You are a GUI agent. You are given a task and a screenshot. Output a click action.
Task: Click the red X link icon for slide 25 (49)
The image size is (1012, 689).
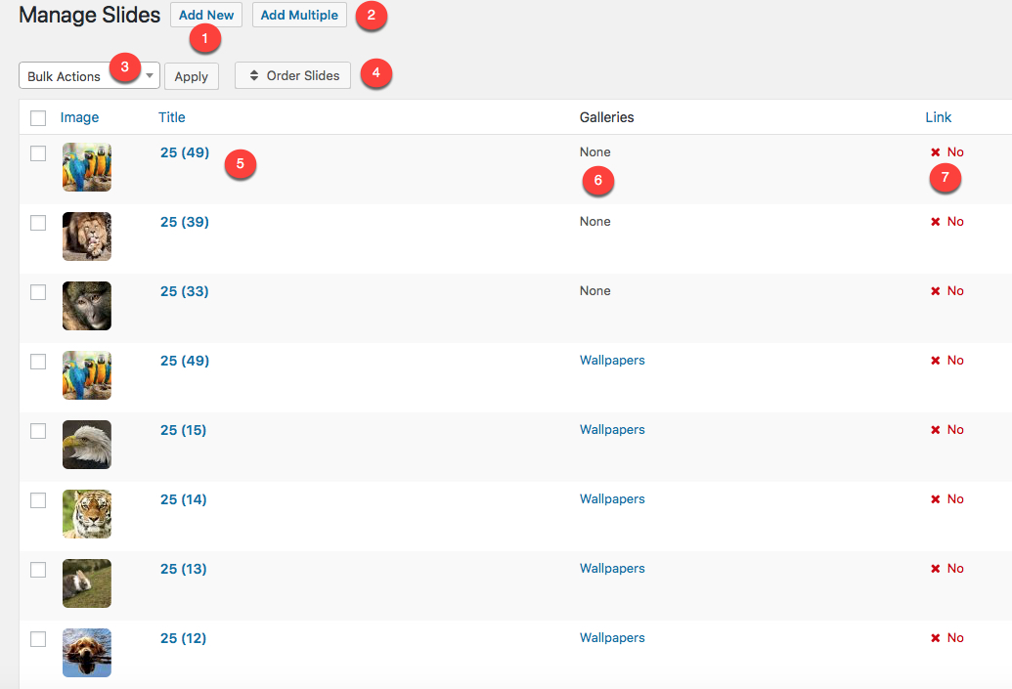(x=936, y=151)
